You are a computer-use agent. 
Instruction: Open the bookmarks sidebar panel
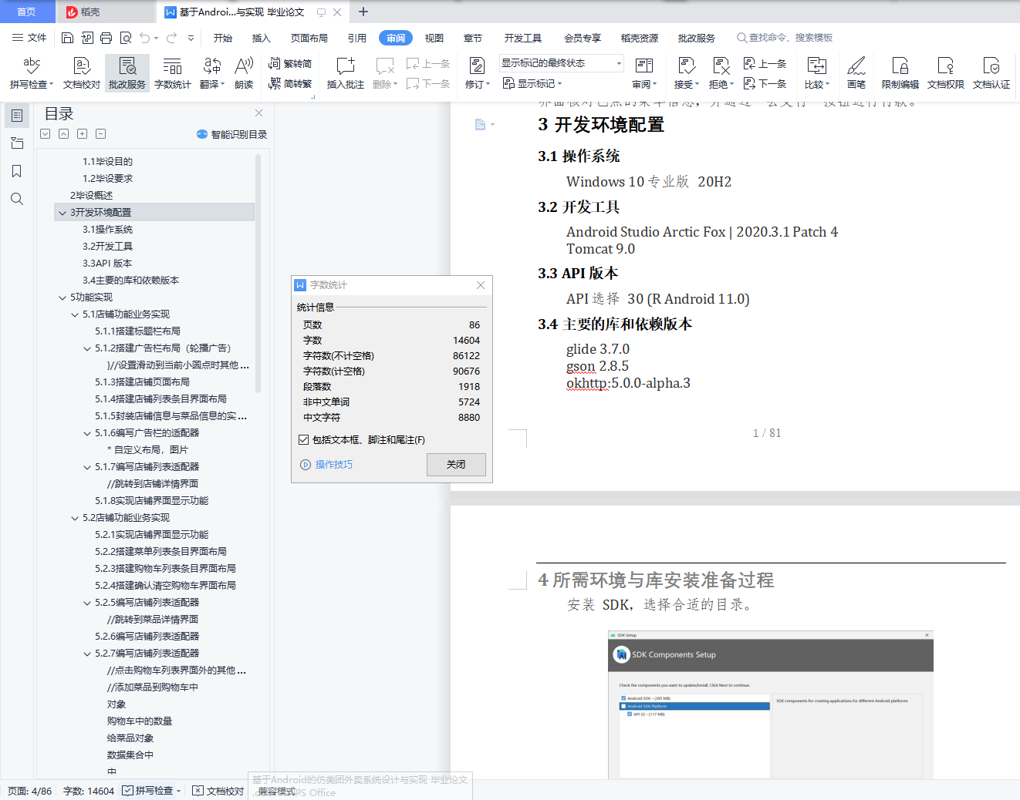coord(17,171)
